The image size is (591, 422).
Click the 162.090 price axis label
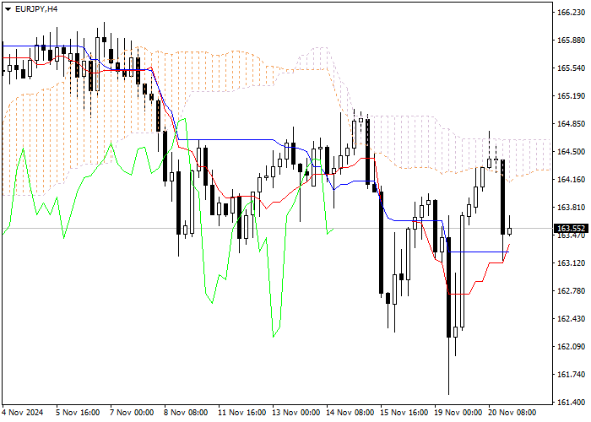click(571, 347)
